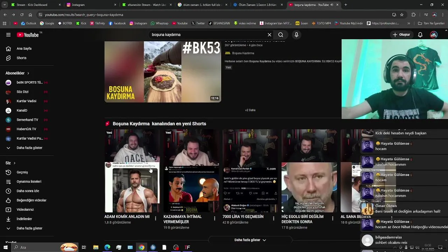Open the Kick bookmark
448x252 pixels.
point(81,23)
